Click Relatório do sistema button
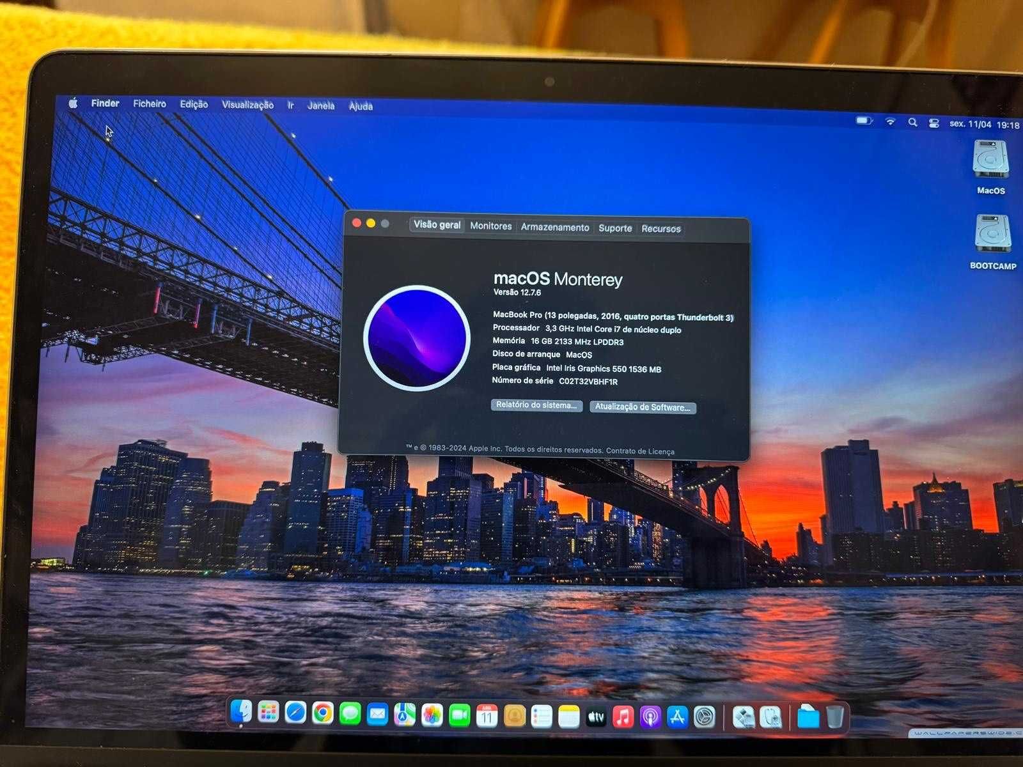This screenshot has height=767, width=1023. point(536,405)
